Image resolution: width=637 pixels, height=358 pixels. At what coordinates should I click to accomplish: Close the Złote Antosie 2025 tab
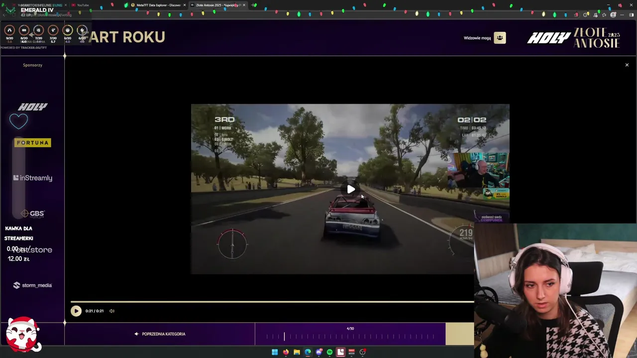pyautogui.click(x=244, y=5)
